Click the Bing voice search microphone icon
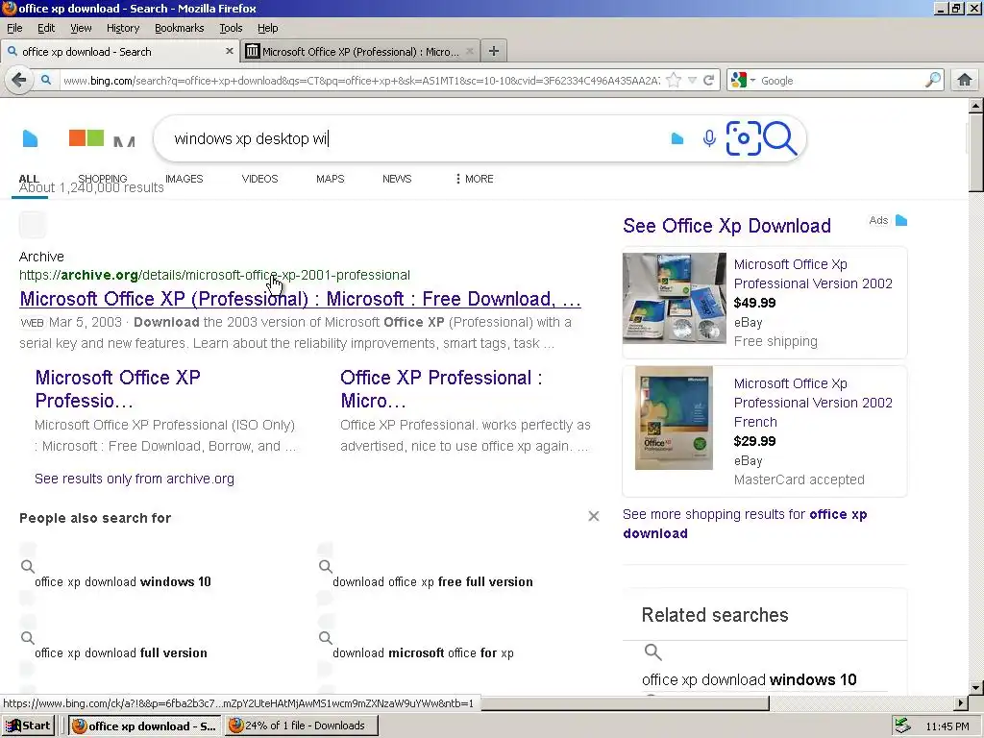Viewport: 984px width, 738px height. [709, 138]
